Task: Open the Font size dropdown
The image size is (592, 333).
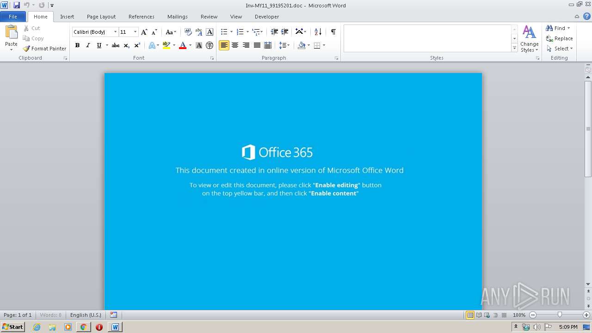Action: click(x=135, y=32)
